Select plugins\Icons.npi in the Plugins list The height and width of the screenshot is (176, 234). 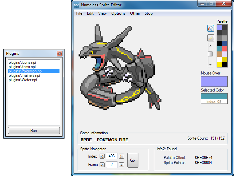tap(34, 62)
